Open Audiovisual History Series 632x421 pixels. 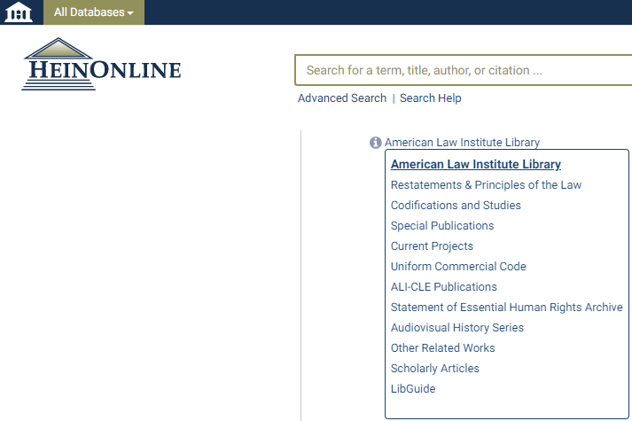(x=457, y=328)
